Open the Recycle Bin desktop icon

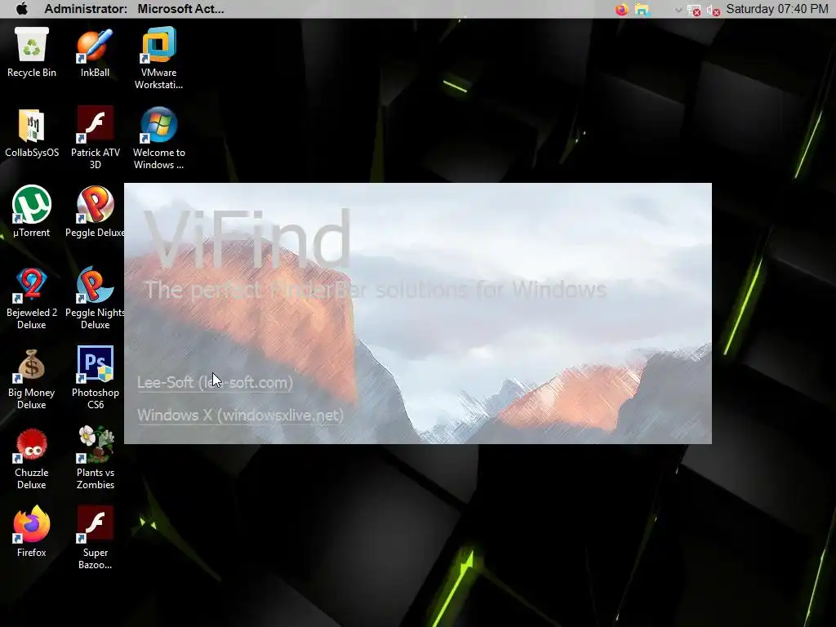tap(32, 52)
